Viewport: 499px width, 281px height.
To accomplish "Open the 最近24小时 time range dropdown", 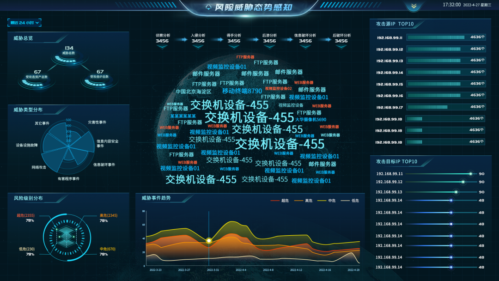I will coord(24,22).
